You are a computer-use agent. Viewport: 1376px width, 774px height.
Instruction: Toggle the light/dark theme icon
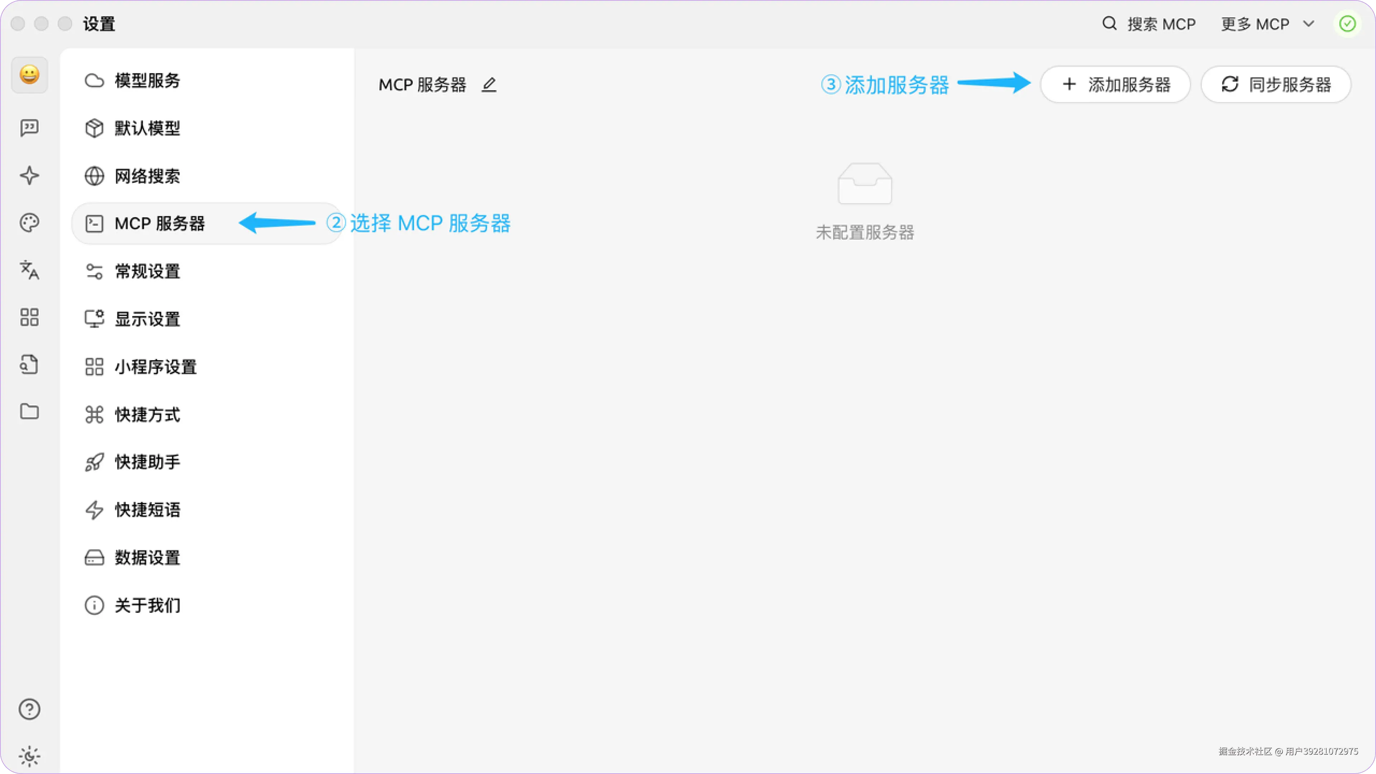(x=29, y=756)
